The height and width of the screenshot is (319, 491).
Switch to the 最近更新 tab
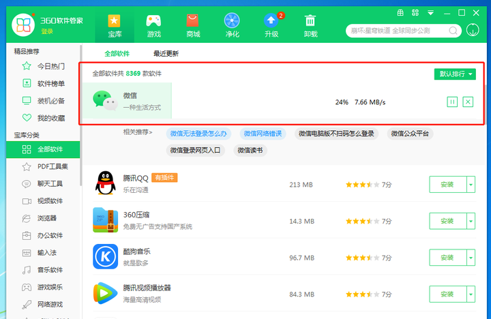(x=166, y=54)
